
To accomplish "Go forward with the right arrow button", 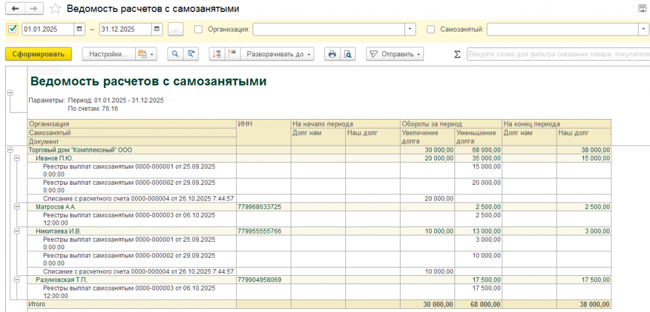I will pos(34,9).
